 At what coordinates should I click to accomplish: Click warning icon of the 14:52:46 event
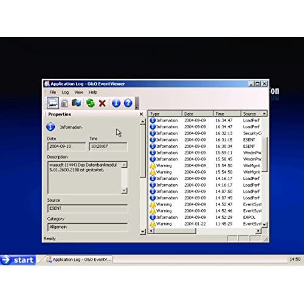[x=153, y=211]
